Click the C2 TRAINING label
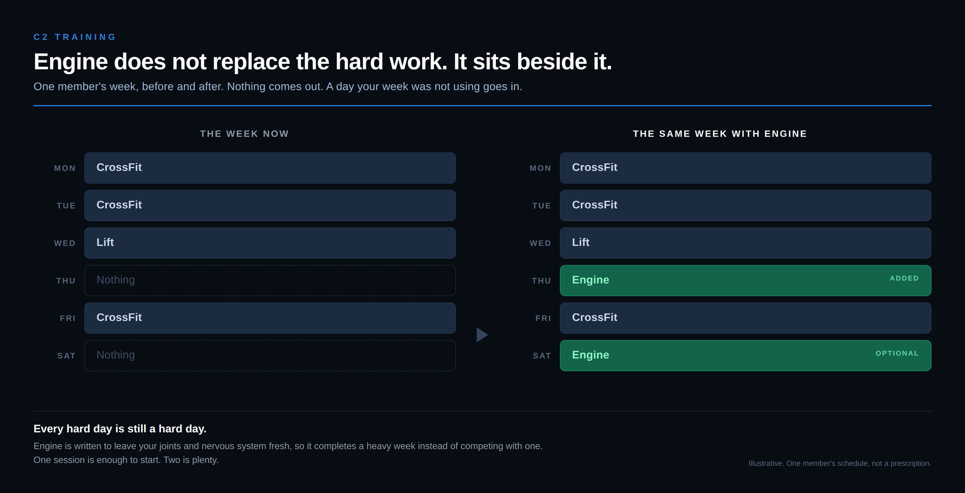 (75, 37)
